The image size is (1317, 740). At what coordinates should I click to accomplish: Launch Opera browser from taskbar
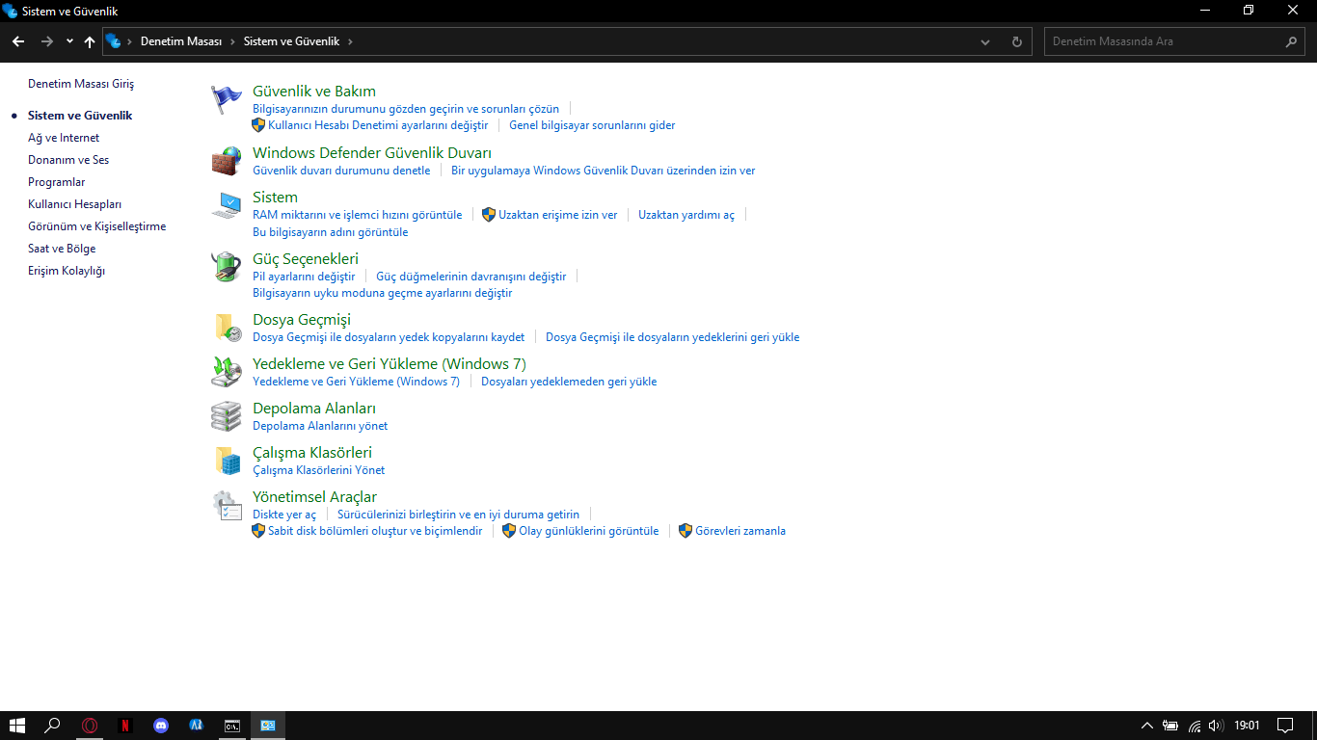90,726
